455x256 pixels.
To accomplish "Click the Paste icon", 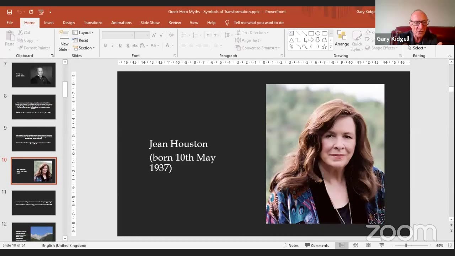I will point(10,36).
